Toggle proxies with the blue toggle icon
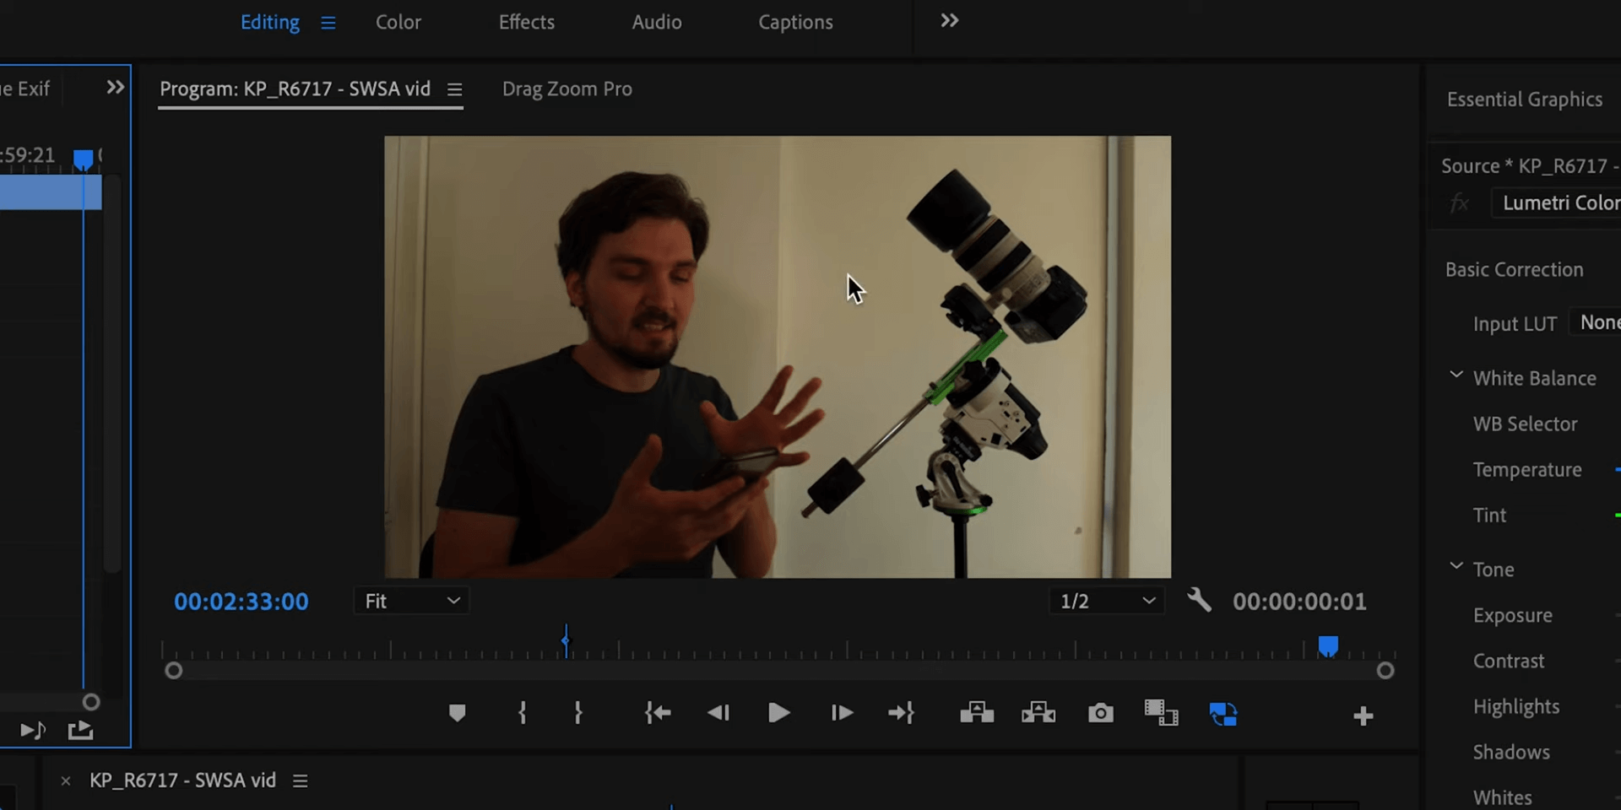 tap(1223, 713)
